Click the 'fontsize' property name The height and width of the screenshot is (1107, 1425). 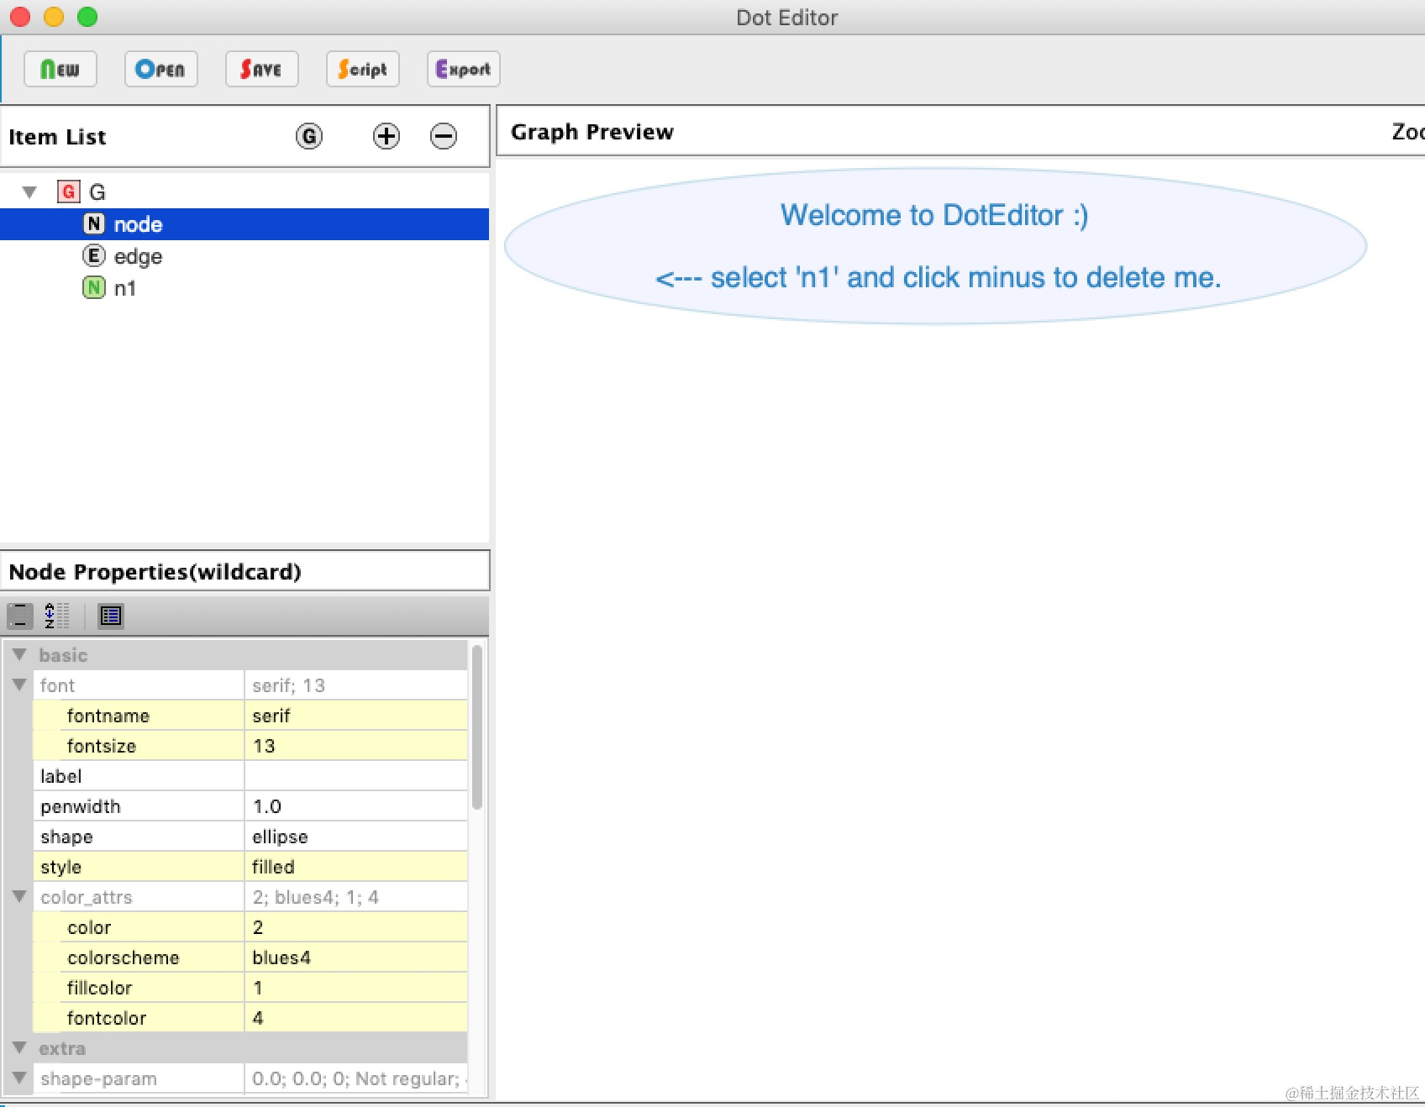pos(102,746)
